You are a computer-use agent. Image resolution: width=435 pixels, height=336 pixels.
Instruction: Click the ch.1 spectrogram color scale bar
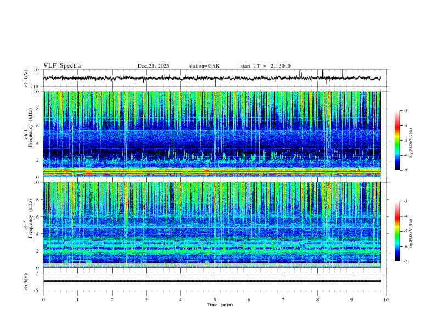click(397, 141)
